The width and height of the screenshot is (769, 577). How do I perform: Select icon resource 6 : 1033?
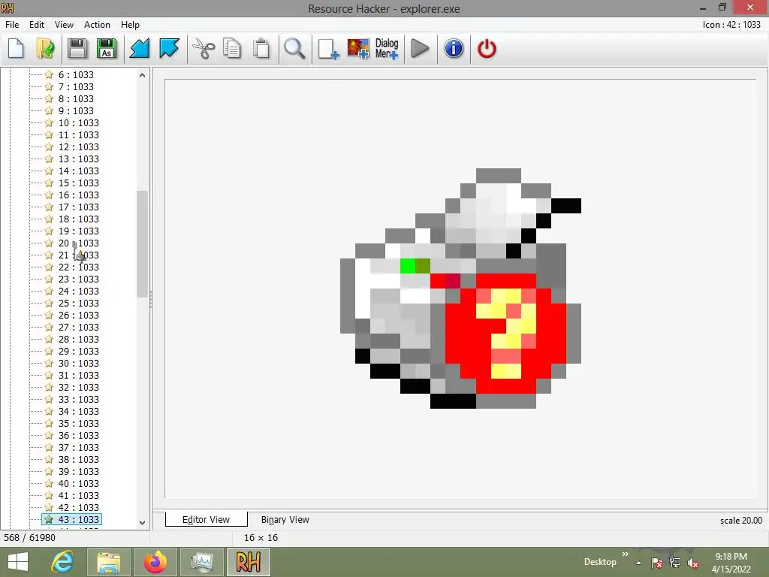[x=76, y=74]
